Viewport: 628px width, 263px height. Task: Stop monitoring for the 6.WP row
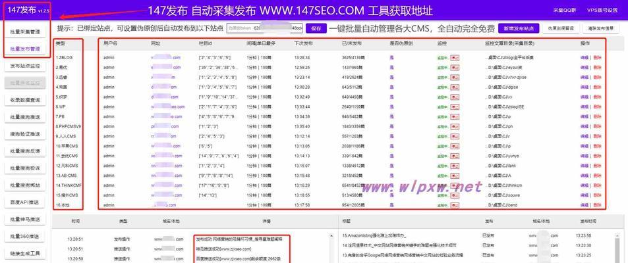coord(455,107)
